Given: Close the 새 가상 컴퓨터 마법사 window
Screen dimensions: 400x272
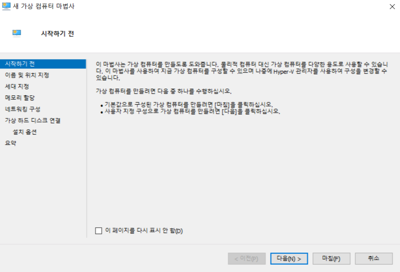Looking at the screenshot, I should coord(392,7).
